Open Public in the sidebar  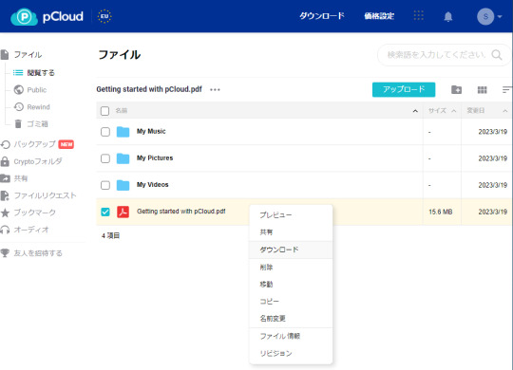pos(37,90)
